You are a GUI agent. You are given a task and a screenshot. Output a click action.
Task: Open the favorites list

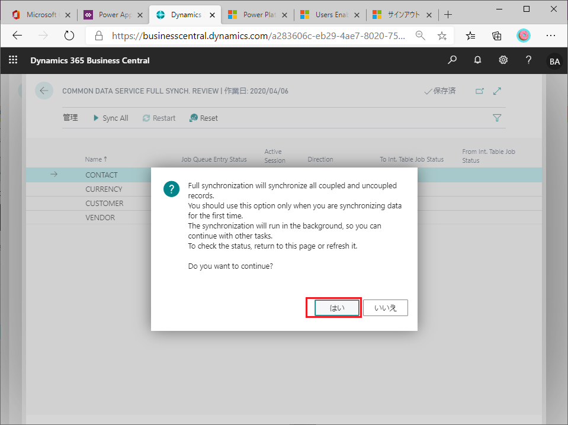tap(470, 36)
